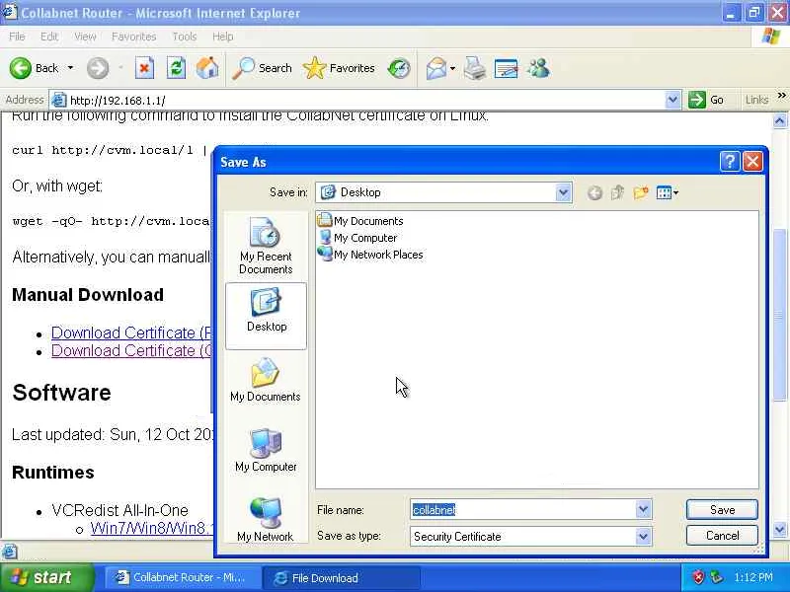The width and height of the screenshot is (790, 592).
Task: Click the Mail envelope toolbar icon
Action: tap(436, 68)
